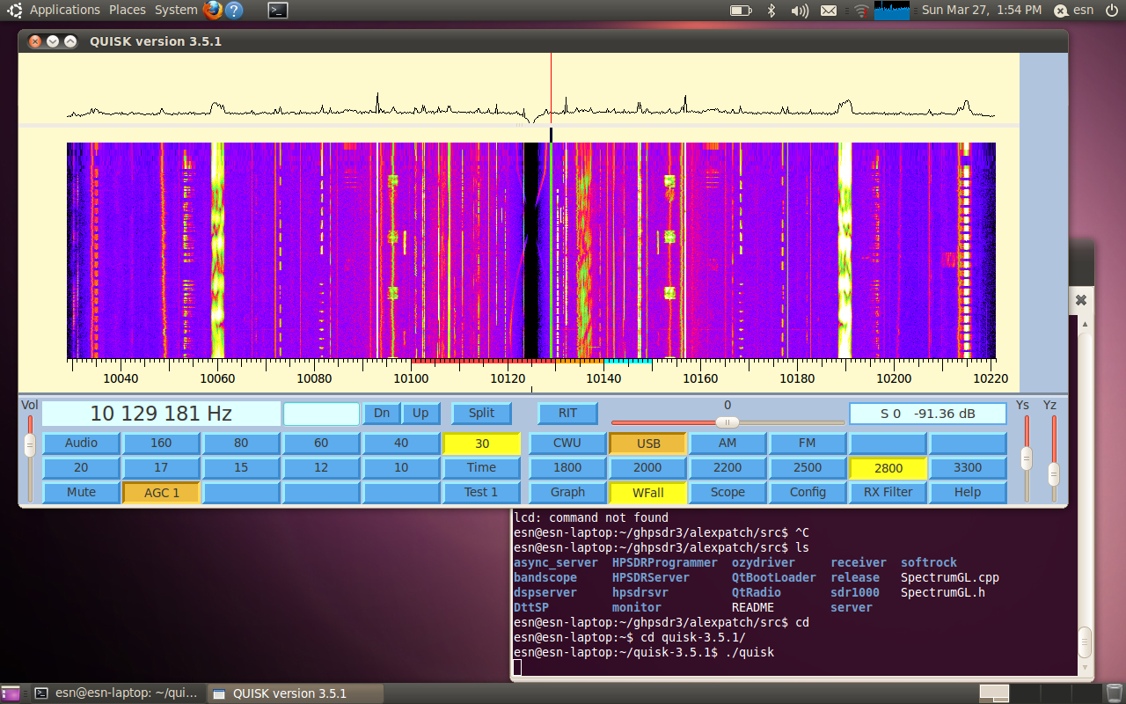1126x704 pixels.
Task: Enable FM mode
Action: 808,443
